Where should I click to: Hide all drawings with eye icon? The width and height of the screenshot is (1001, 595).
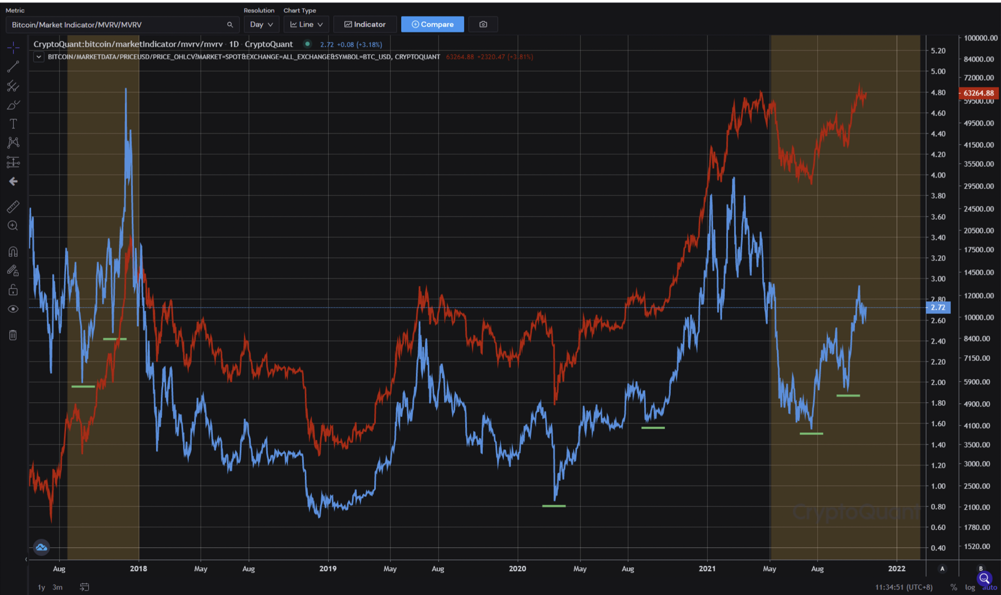pyautogui.click(x=13, y=309)
